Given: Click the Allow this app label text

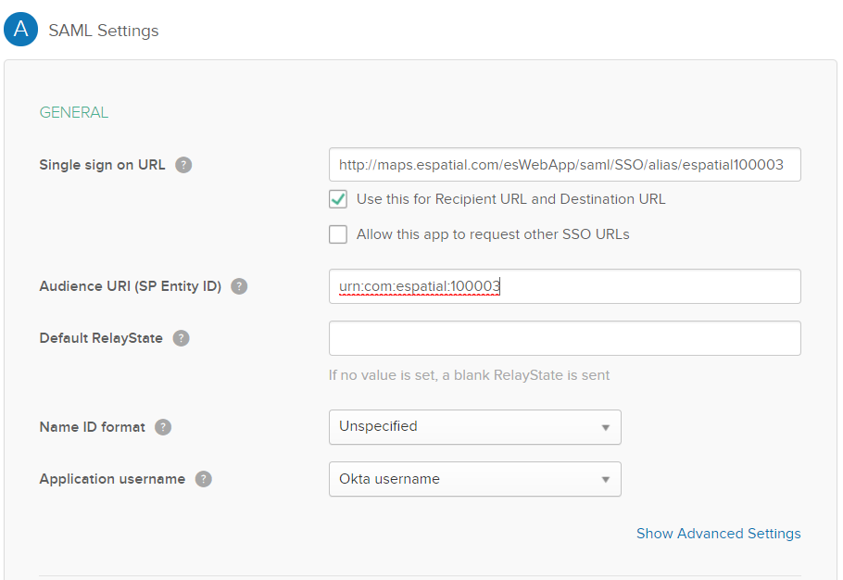Looking at the screenshot, I should coord(493,234).
